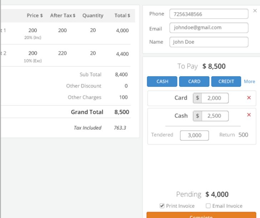This screenshot has height=218, width=260.
Task: Uncheck the Print Invoice checkbox
Action: (162, 206)
